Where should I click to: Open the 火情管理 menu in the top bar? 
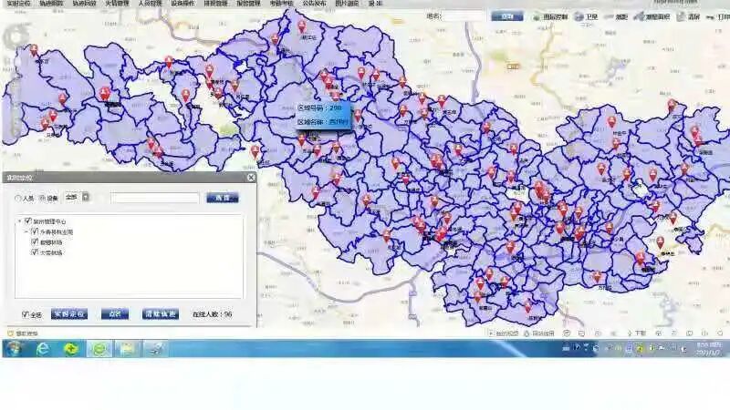[x=117, y=4]
